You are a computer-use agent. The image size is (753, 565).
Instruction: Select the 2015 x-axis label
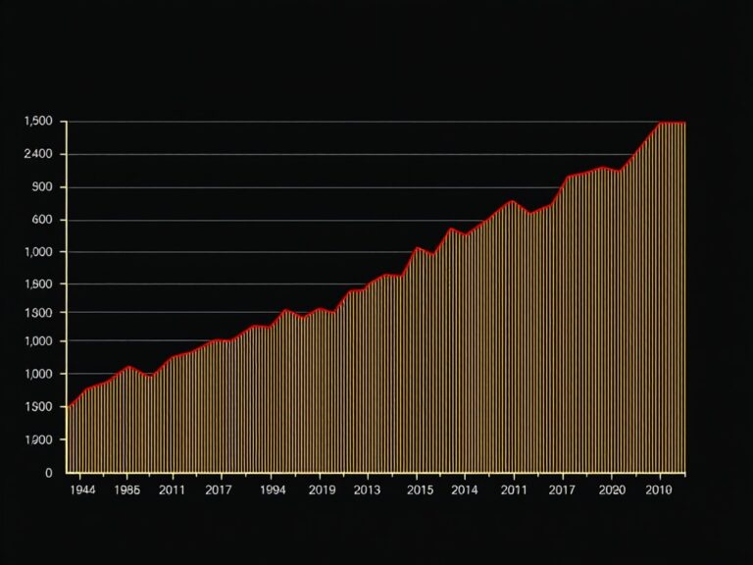pyautogui.click(x=420, y=489)
